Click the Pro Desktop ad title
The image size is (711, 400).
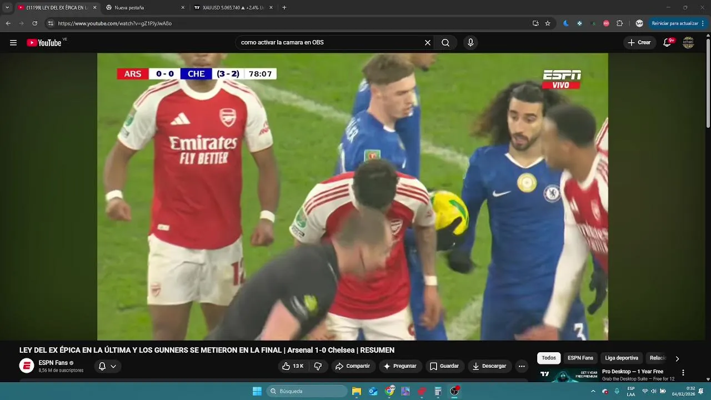[633, 372]
